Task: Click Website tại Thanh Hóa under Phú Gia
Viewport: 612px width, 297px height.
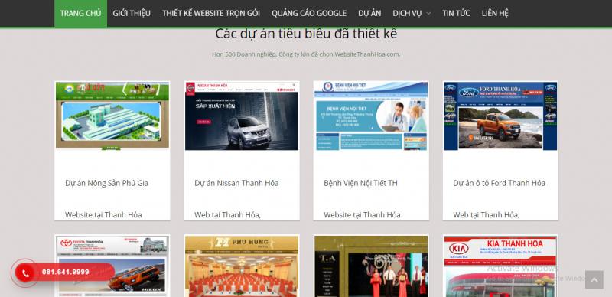Action: (x=103, y=214)
